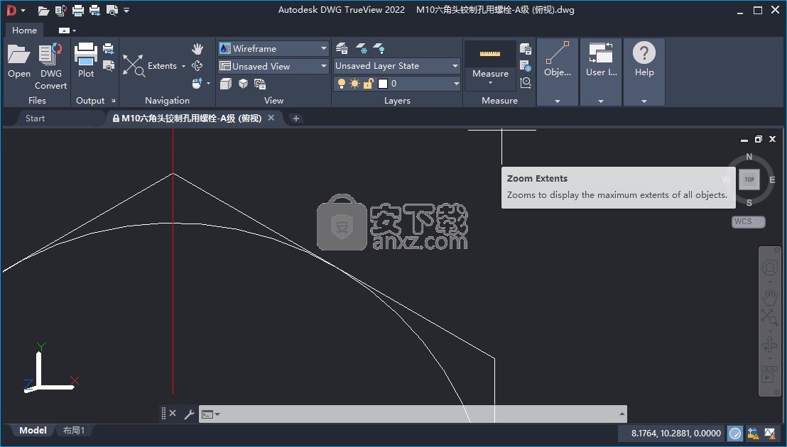Screen dimensions: 787x447
Task: Open the Unsaved Layer State dropdown
Action: (x=396, y=66)
